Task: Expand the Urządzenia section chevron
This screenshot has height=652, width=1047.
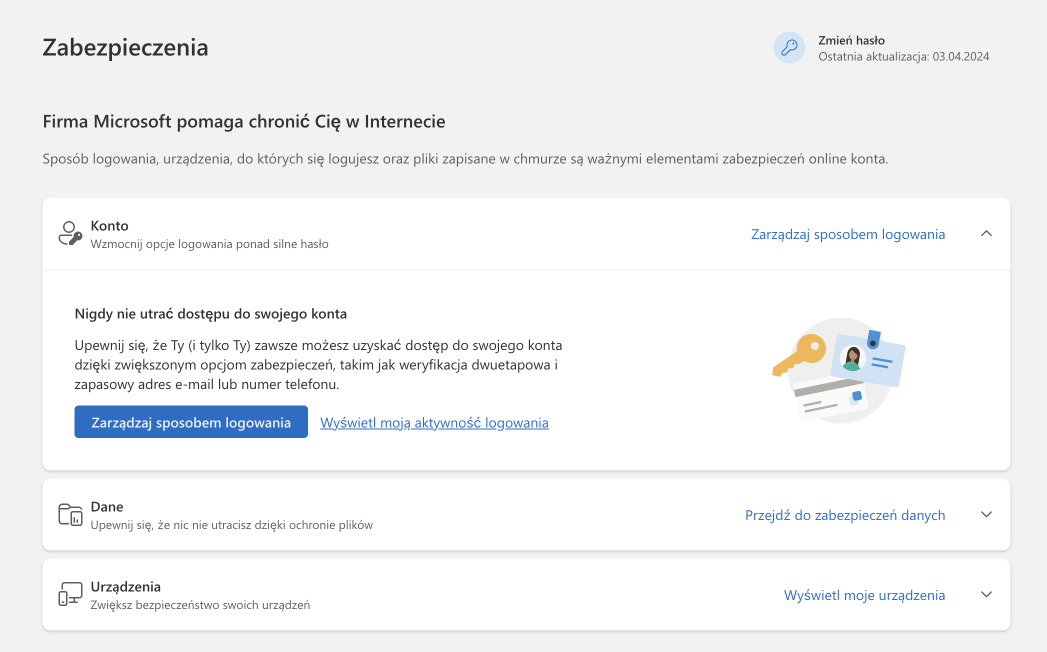Action: click(986, 594)
